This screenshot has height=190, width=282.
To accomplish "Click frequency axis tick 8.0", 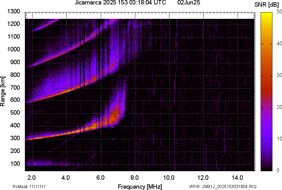I will [134, 178].
